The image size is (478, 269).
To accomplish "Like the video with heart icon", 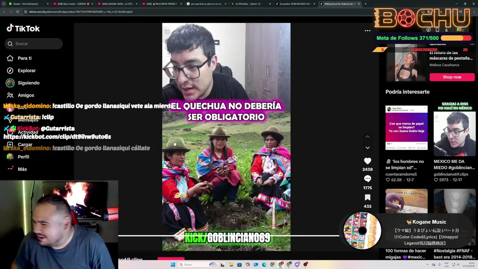I will pos(367,161).
